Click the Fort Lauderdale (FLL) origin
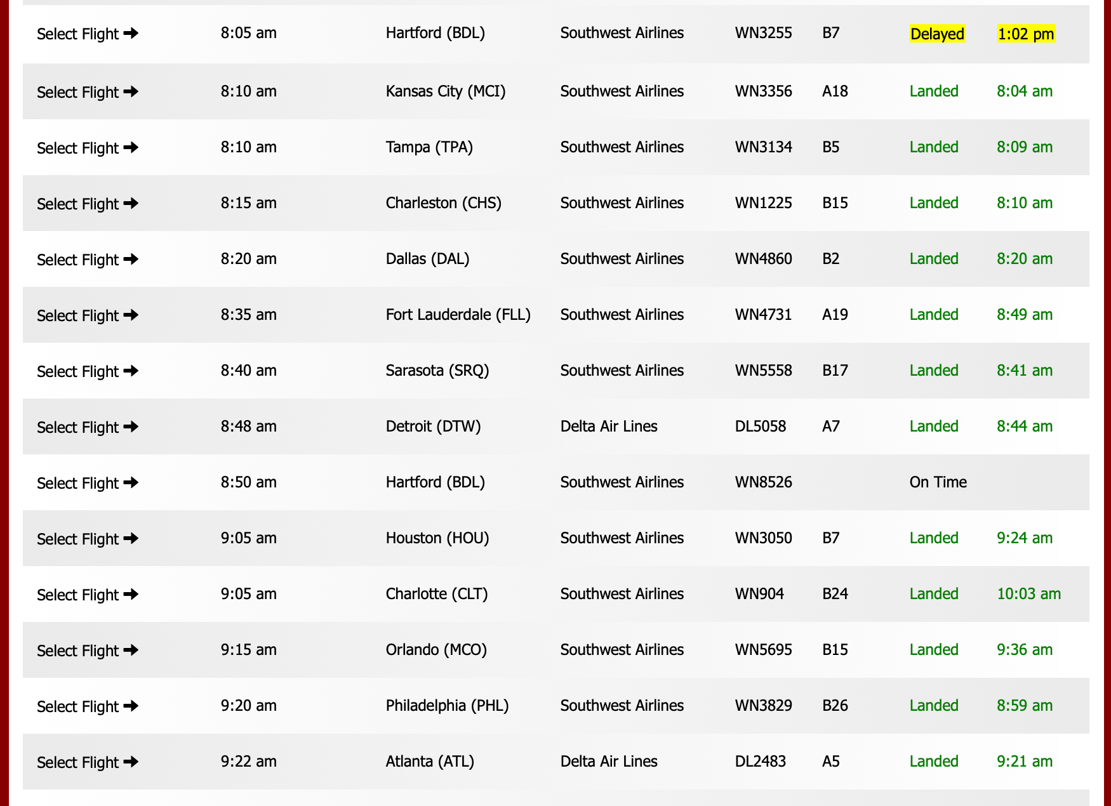Viewport: 1111px width, 806px height. point(458,315)
